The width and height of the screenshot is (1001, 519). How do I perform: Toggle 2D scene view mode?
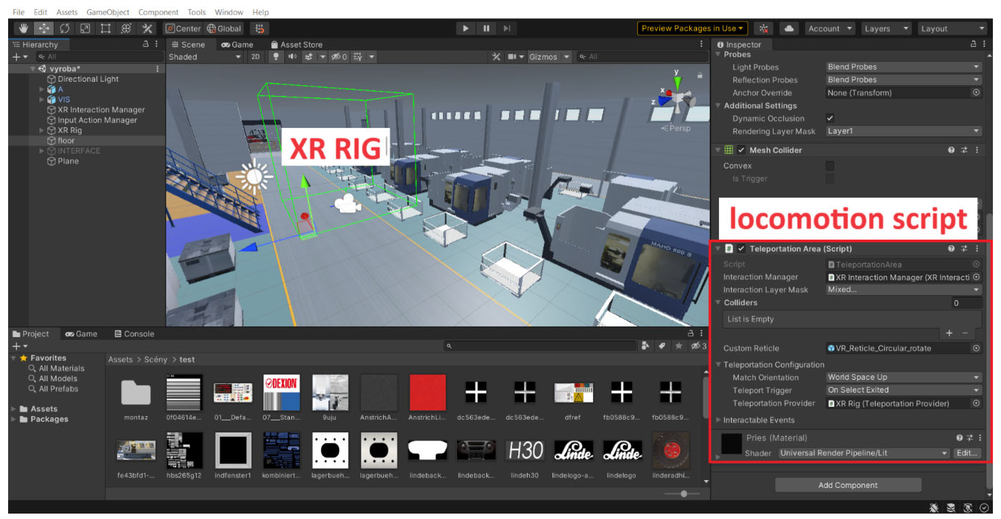pyautogui.click(x=255, y=57)
